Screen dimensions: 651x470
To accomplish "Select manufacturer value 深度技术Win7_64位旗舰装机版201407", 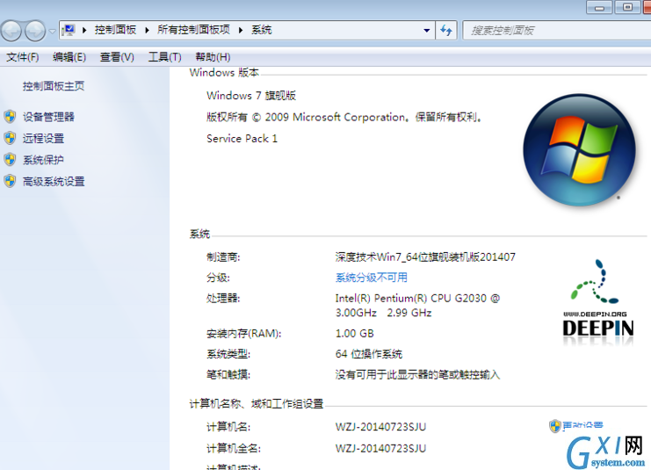I will click(x=425, y=257).
